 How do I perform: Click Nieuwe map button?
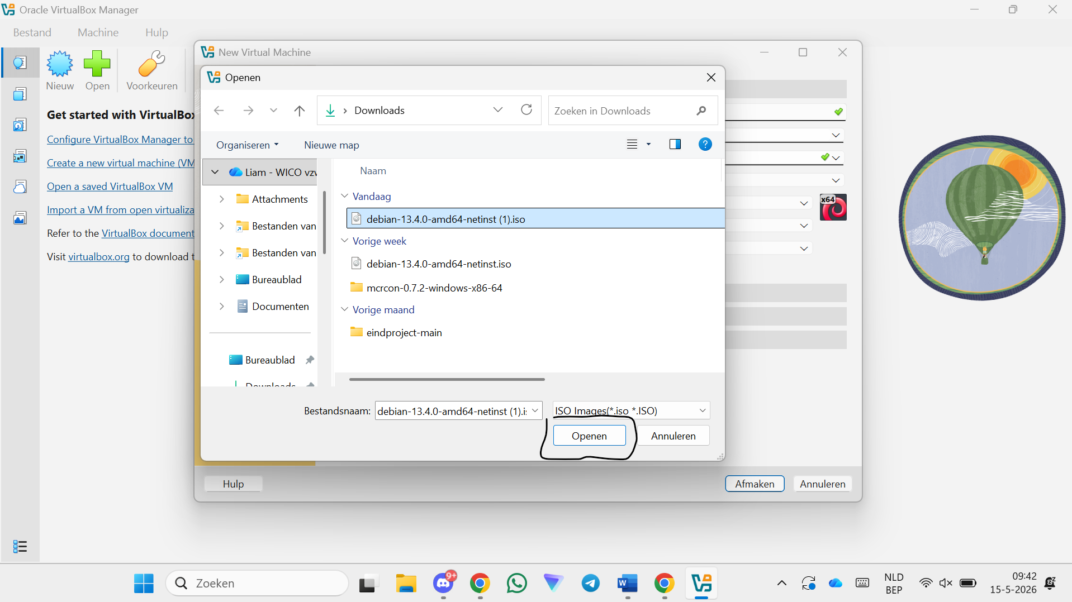[x=331, y=145]
